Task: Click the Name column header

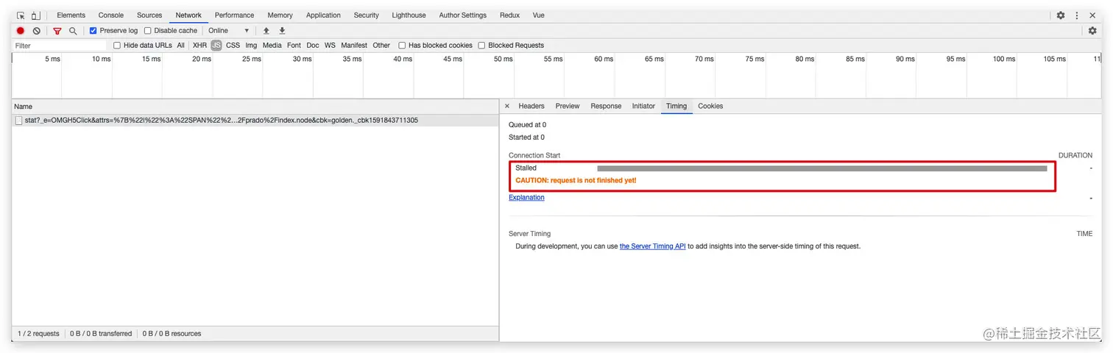Action: pos(255,107)
